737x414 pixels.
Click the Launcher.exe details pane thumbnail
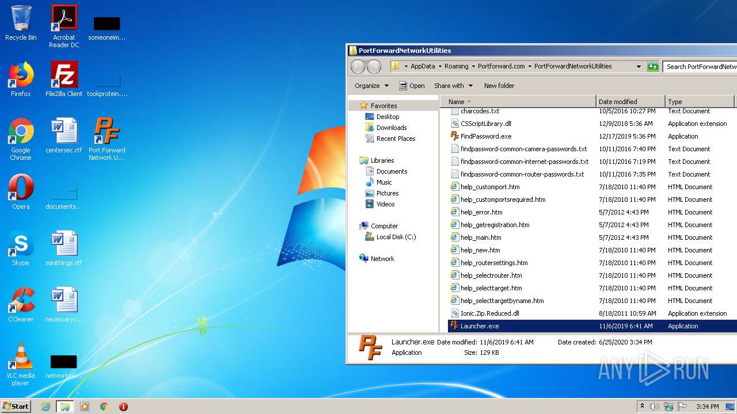pyautogui.click(x=370, y=347)
